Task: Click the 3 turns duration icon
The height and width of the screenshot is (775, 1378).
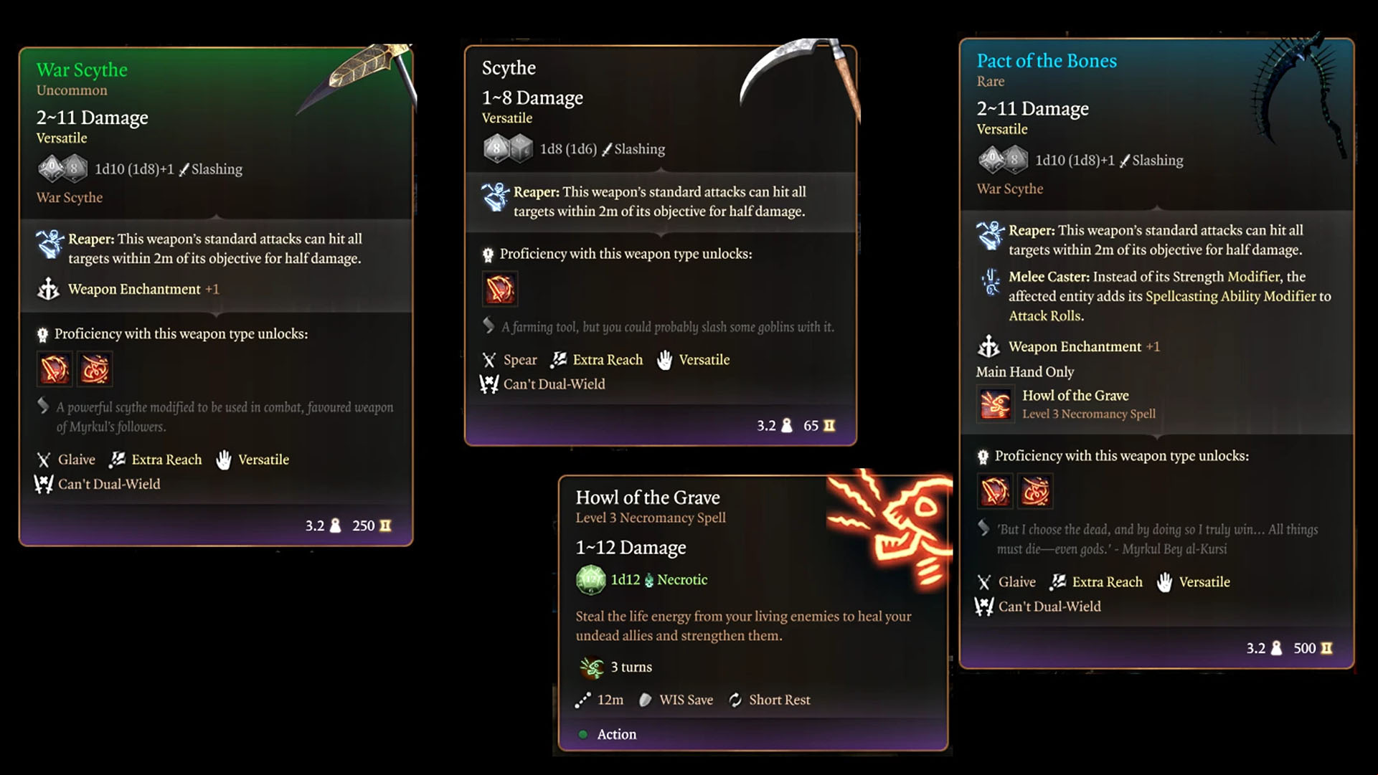Action: [x=592, y=667]
